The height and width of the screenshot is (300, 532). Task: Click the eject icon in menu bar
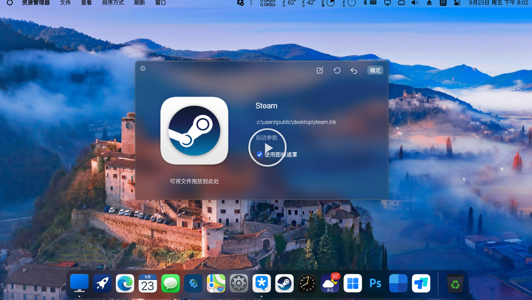[x=429, y=3]
